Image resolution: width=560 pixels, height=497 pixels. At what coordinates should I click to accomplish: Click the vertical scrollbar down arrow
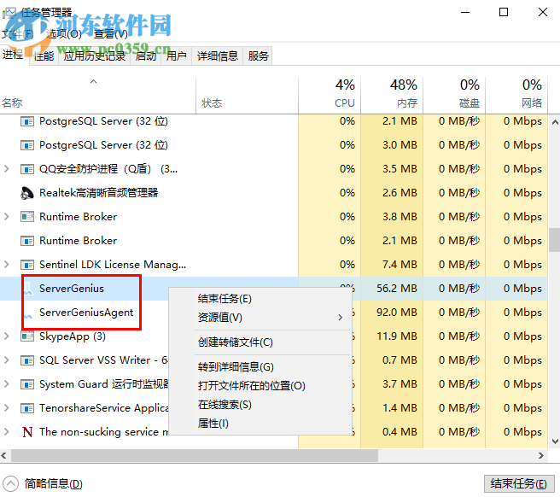click(555, 441)
